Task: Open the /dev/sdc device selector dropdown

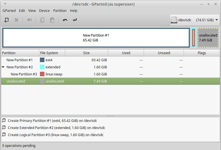Action: [x=195, y=20]
